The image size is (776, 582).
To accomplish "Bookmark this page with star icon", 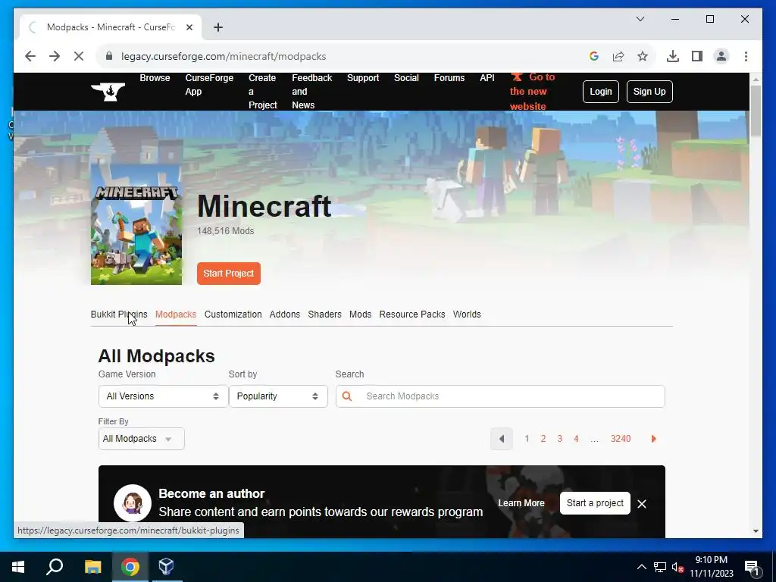I will [643, 56].
